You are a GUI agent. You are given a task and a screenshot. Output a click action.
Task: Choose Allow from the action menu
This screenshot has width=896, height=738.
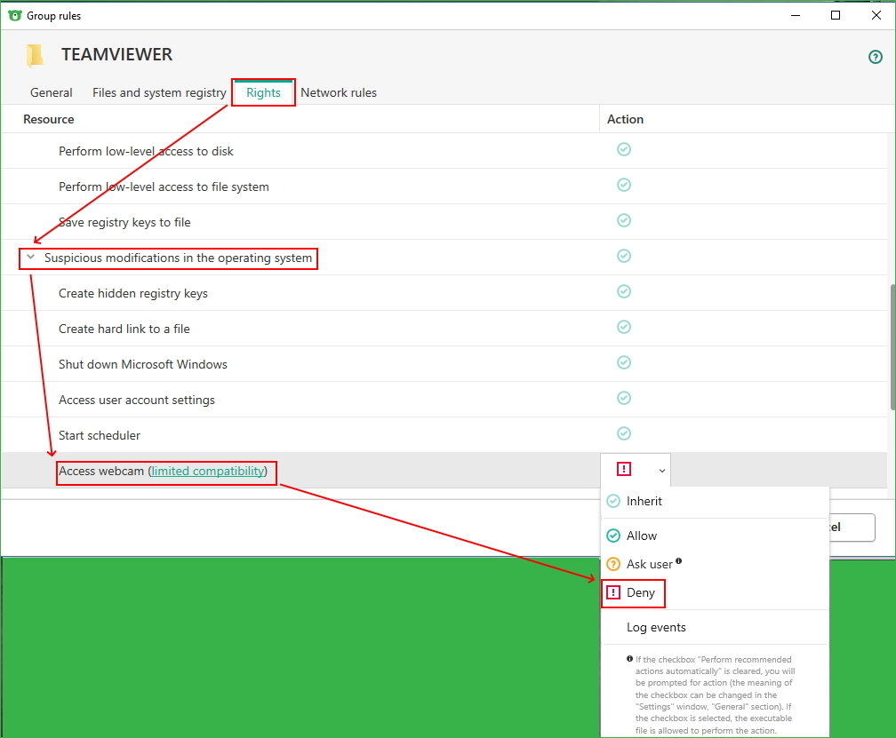(x=715, y=536)
